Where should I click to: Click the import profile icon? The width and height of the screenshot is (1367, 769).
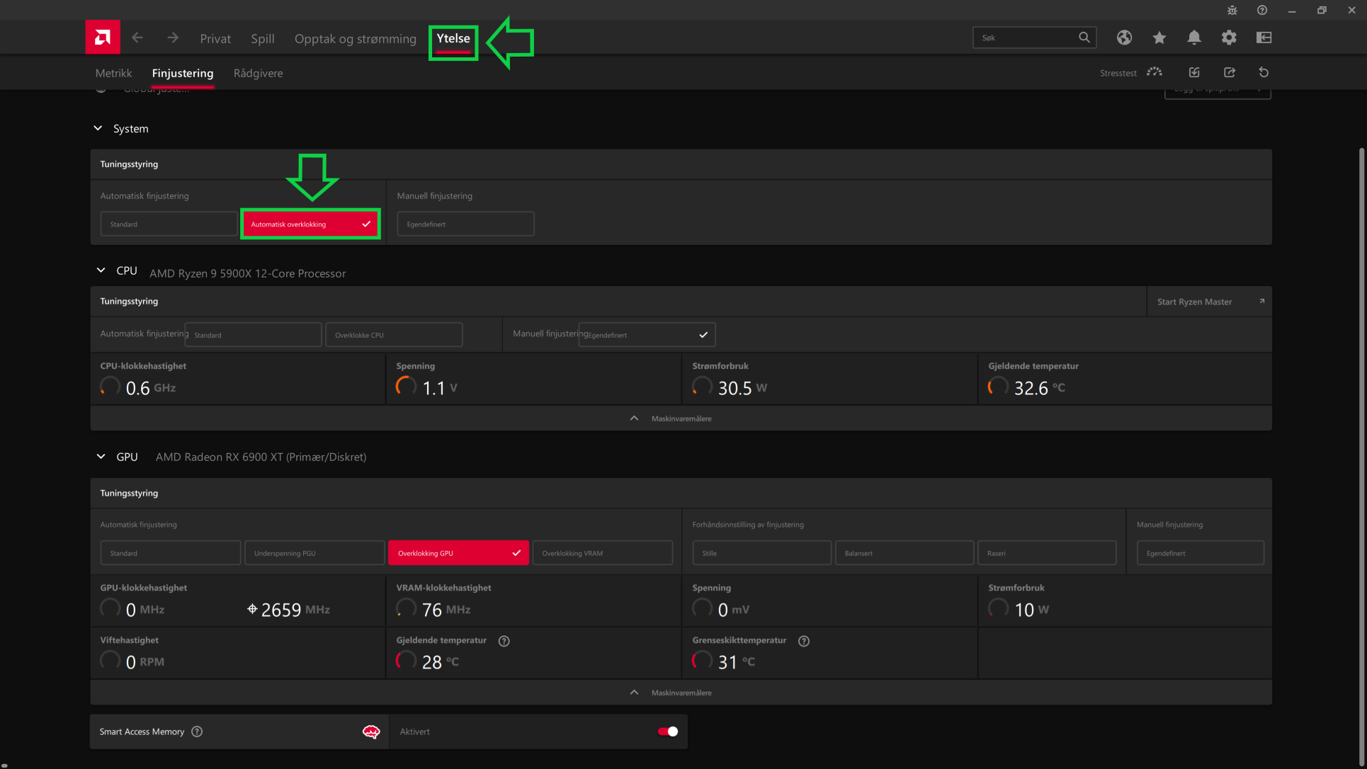tap(1194, 72)
